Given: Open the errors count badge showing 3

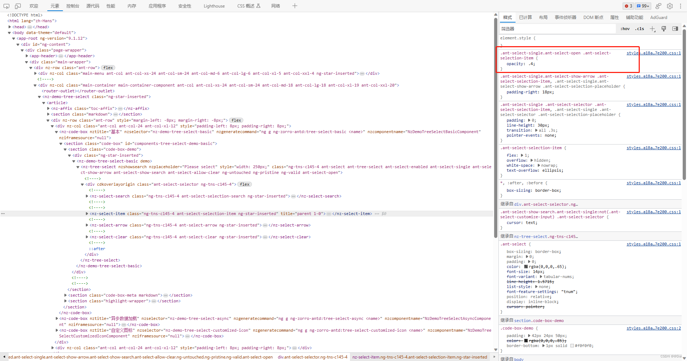Looking at the screenshot, I should click(x=628, y=6).
